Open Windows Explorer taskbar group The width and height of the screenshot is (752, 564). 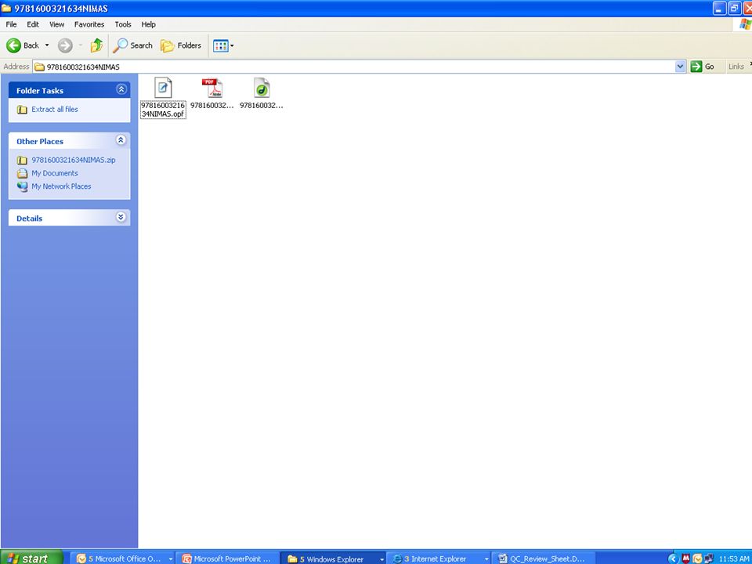pyautogui.click(x=333, y=559)
